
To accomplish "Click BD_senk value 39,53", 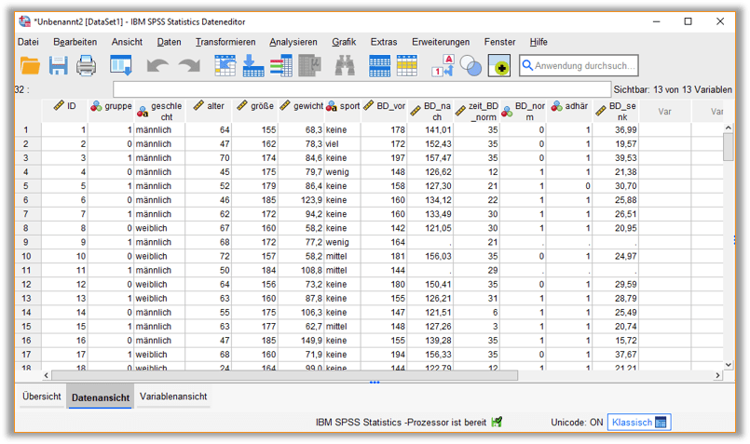I will click(616, 157).
